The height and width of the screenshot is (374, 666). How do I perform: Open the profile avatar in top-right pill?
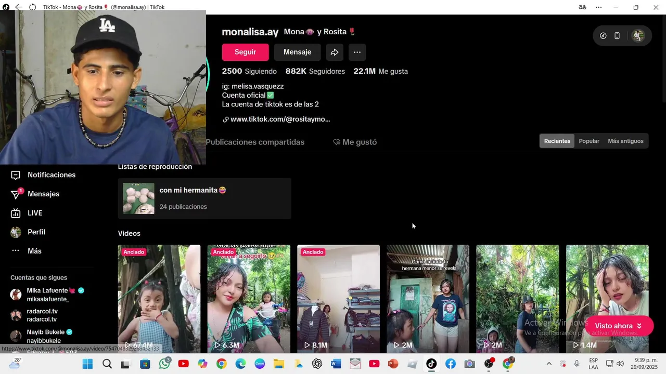(638, 36)
